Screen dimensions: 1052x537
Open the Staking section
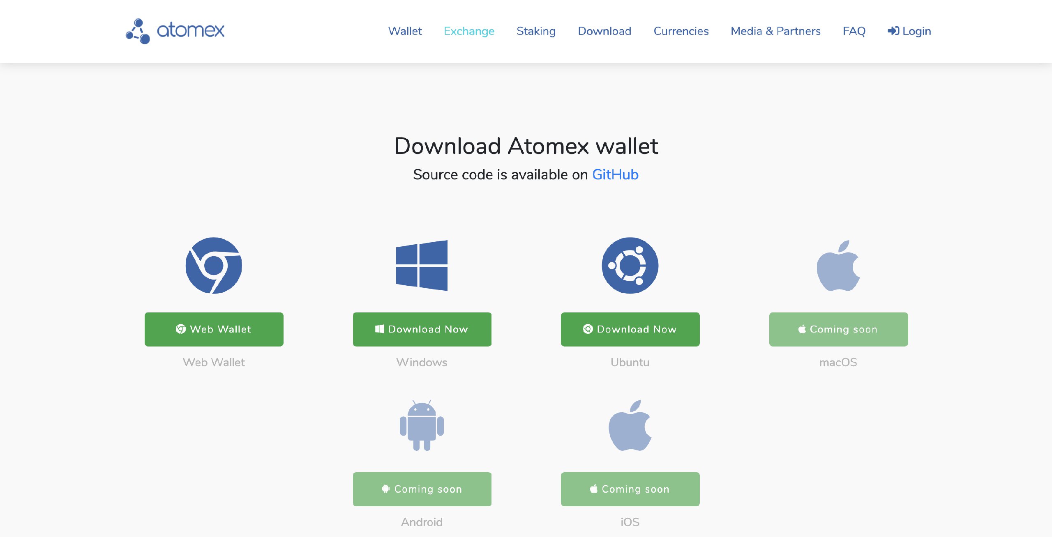pos(536,31)
